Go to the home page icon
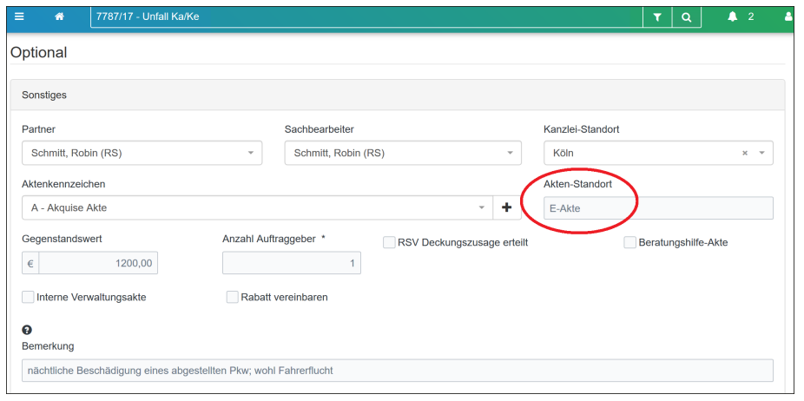Viewport: 804px width, 401px height. 59,16
